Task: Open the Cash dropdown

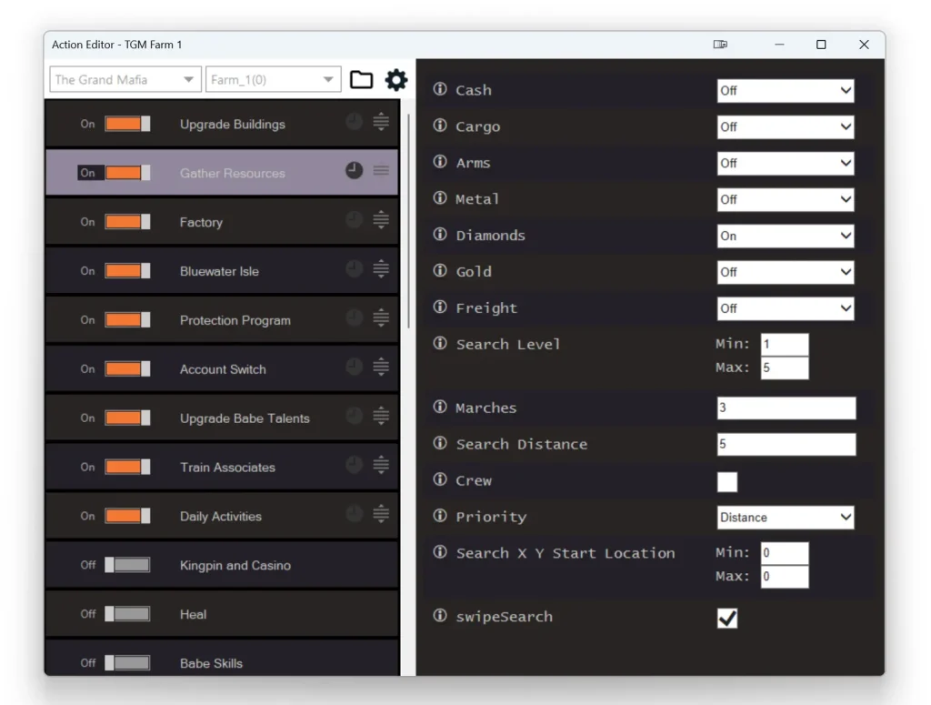Action: [785, 90]
